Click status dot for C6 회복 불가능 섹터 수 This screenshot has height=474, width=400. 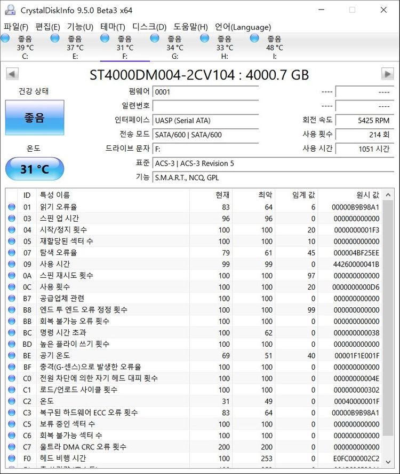12,436
